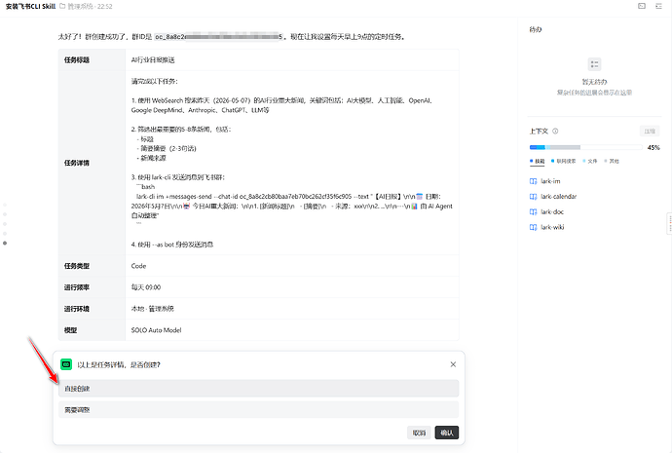Click the folder icon beside 管理系统

[x=62, y=6]
